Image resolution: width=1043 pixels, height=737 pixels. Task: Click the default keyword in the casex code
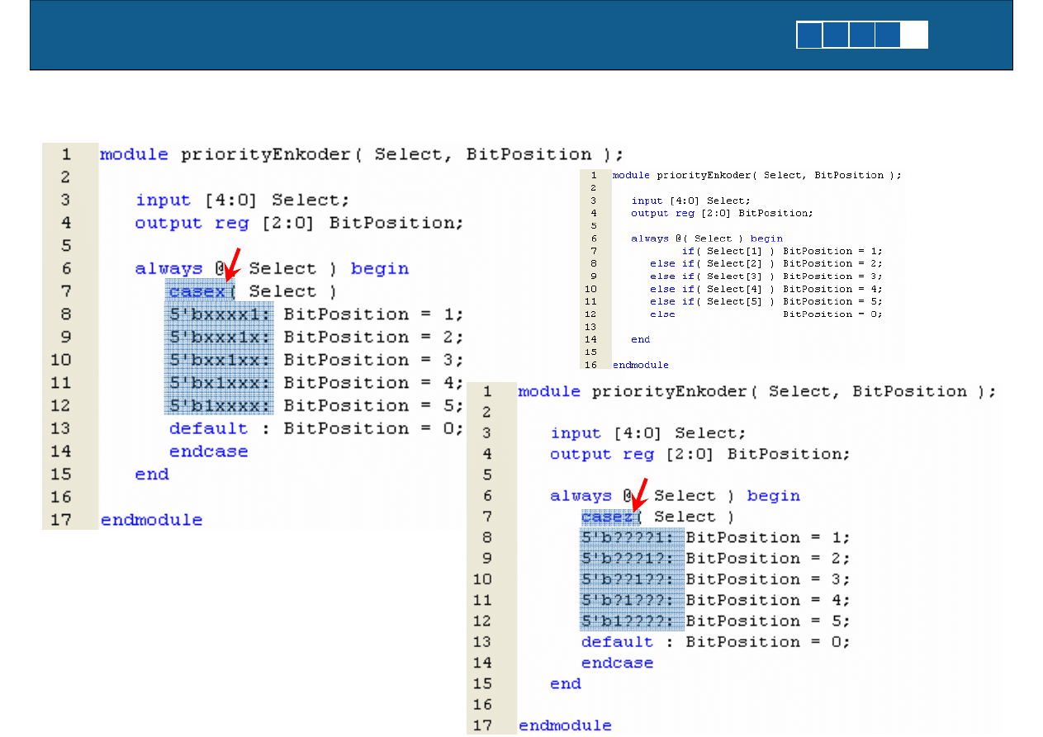click(208, 428)
